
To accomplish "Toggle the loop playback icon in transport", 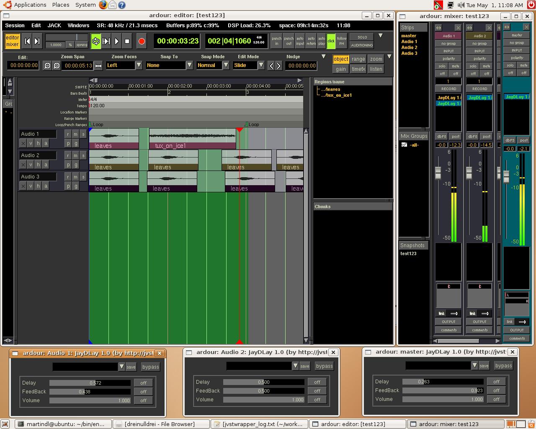I will point(96,41).
